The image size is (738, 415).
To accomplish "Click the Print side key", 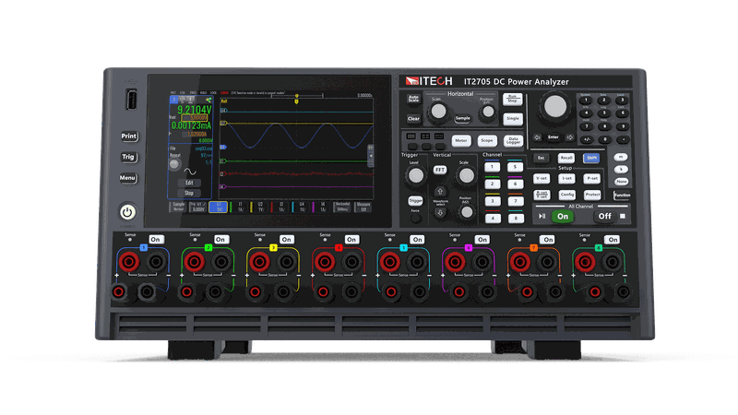I will tap(128, 136).
